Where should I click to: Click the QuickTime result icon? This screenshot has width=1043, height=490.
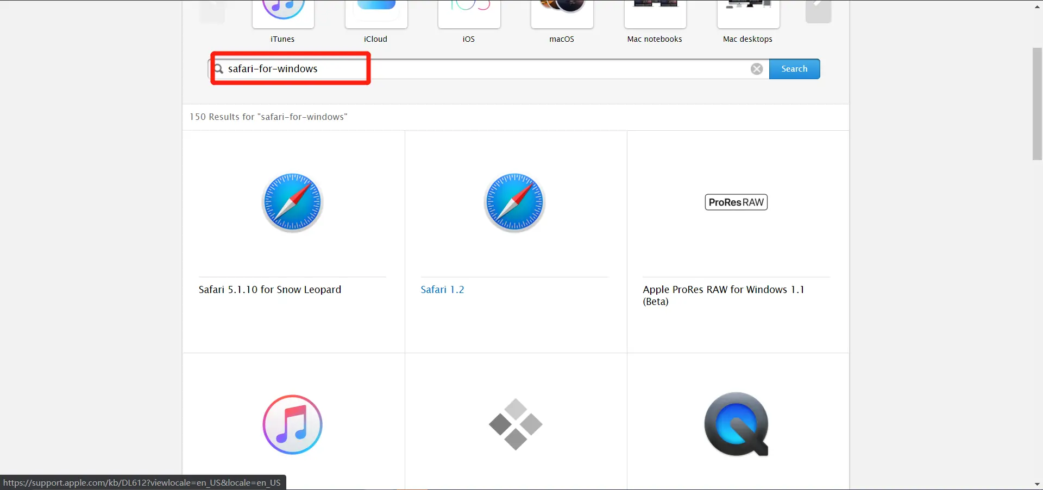[x=737, y=424]
